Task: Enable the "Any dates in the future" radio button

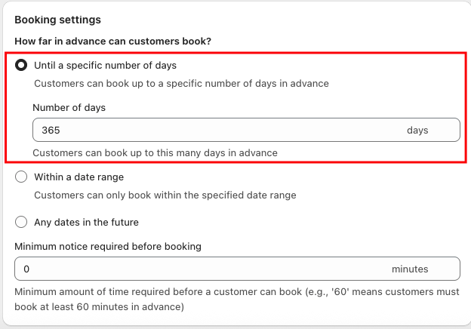Action: point(22,223)
